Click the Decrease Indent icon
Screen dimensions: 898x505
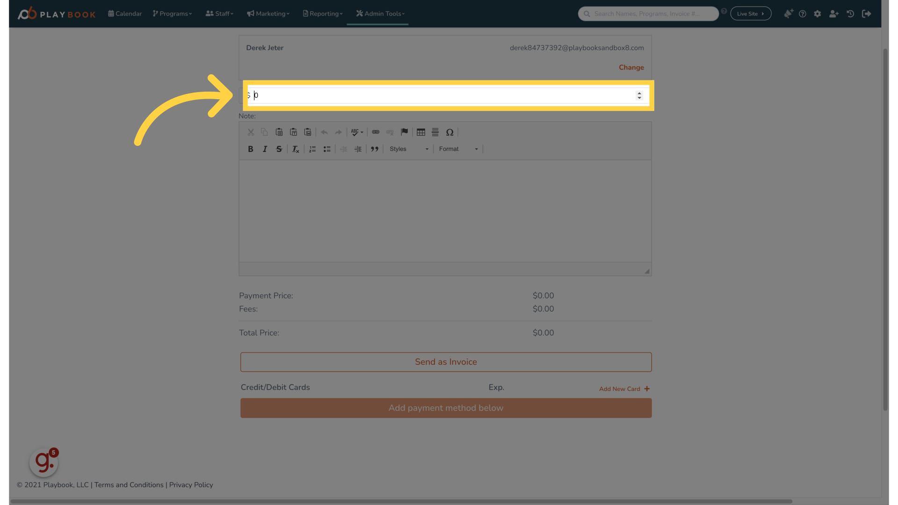344,149
